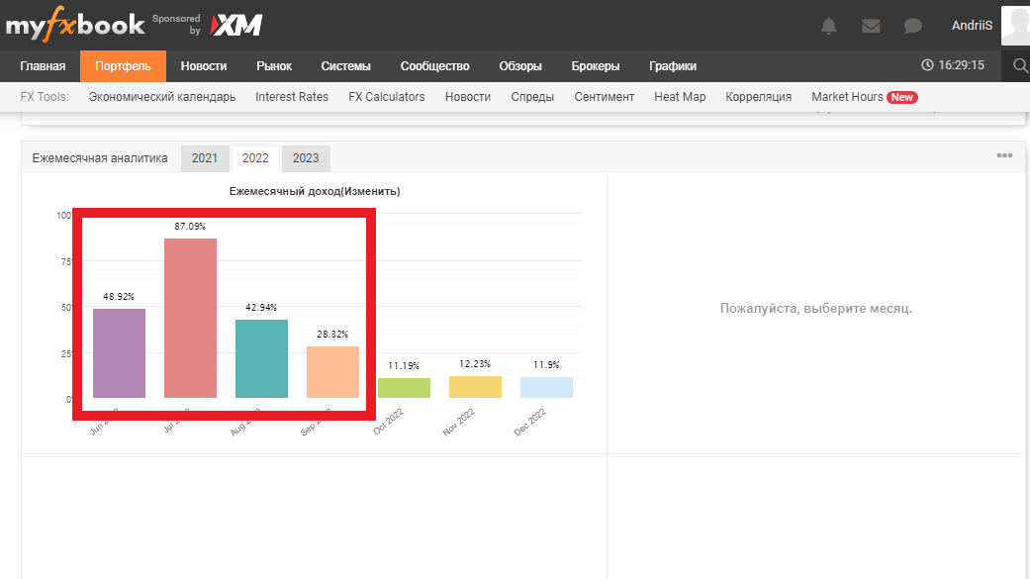Screen dimensions: 1030x579
Task: Click the Nov 2022 axis label
Action: [458, 422]
